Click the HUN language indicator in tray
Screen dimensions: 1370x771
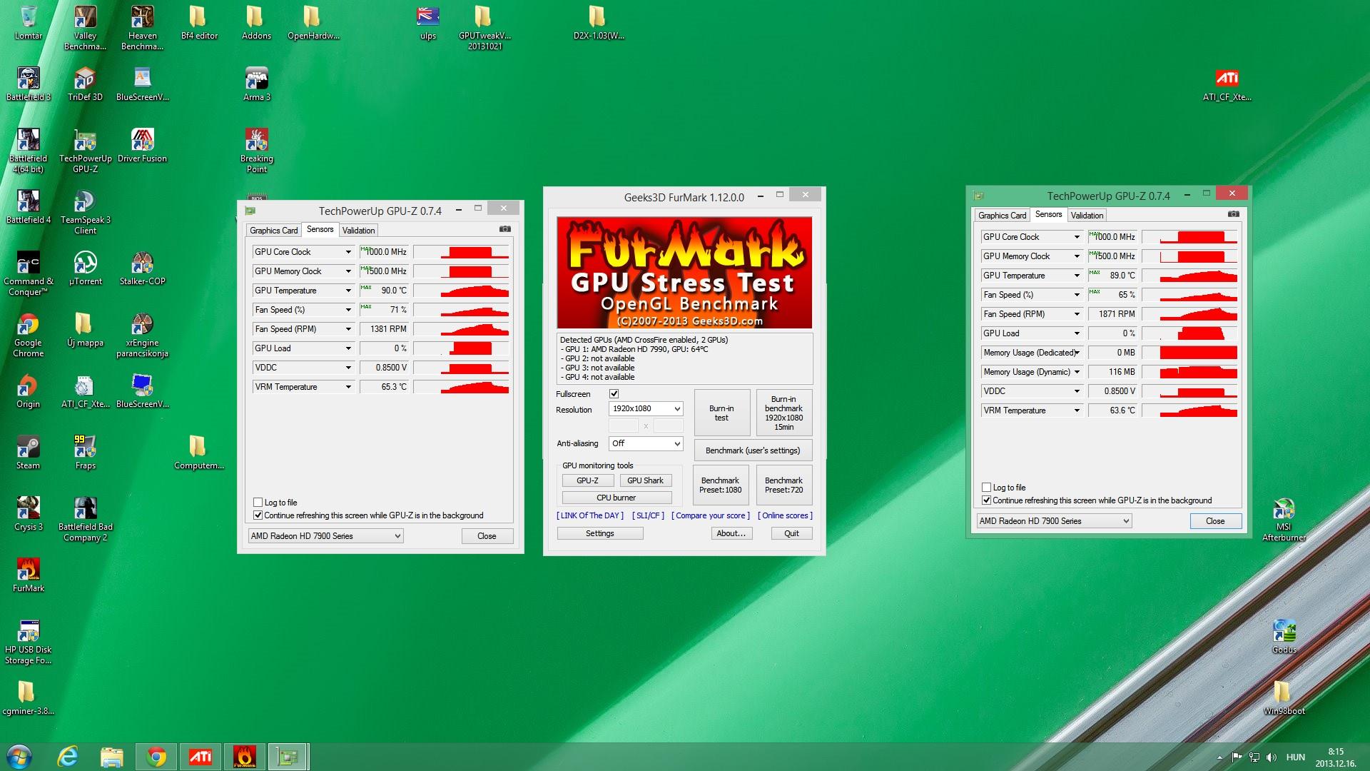tap(1295, 757)
